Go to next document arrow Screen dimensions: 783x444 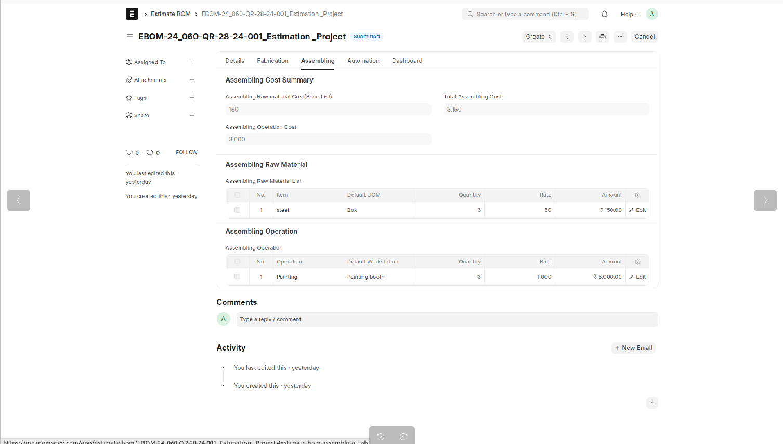(x=585, y=37)
